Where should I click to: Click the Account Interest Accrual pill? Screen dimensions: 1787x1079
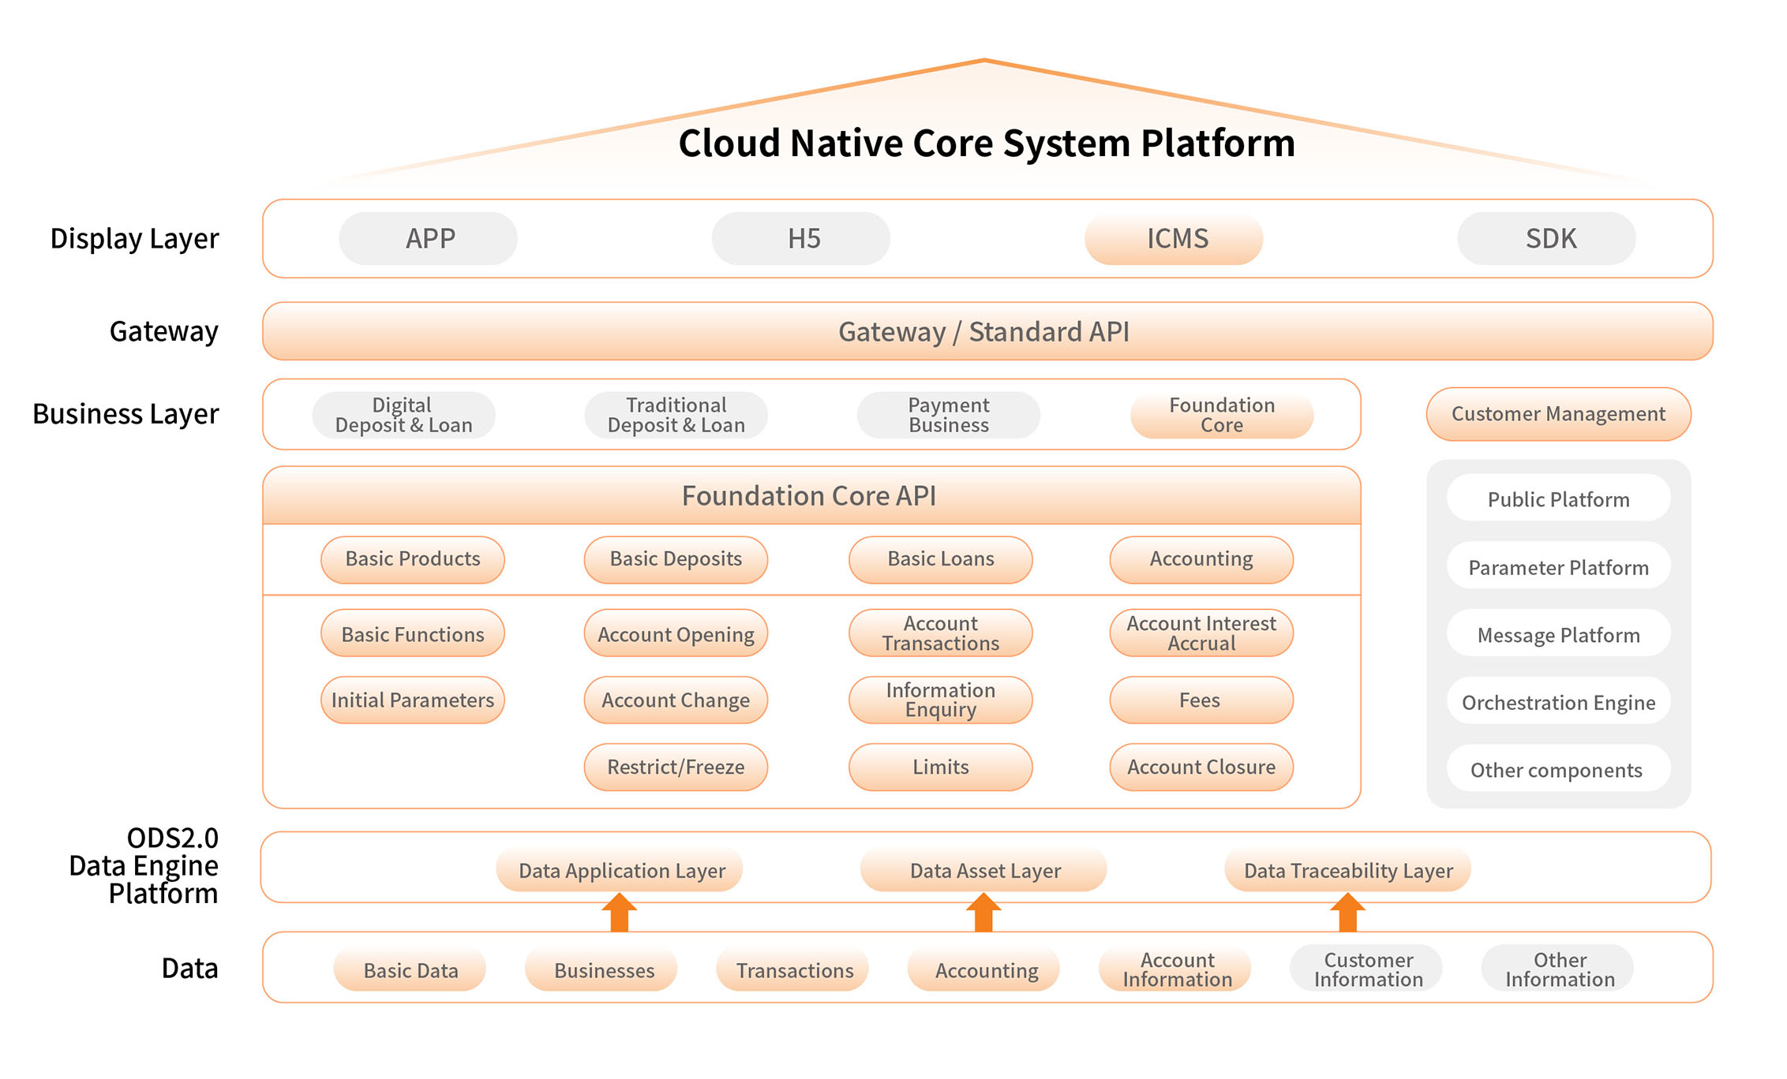point(1201,633)
